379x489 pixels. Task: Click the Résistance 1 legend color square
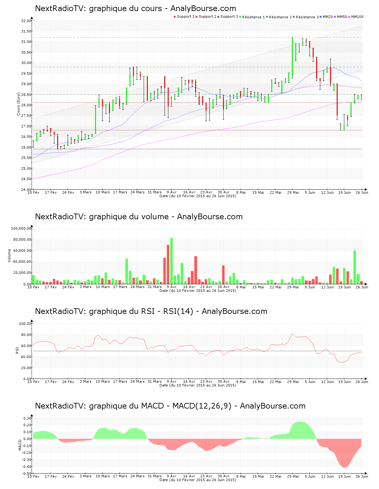[240, 17]
